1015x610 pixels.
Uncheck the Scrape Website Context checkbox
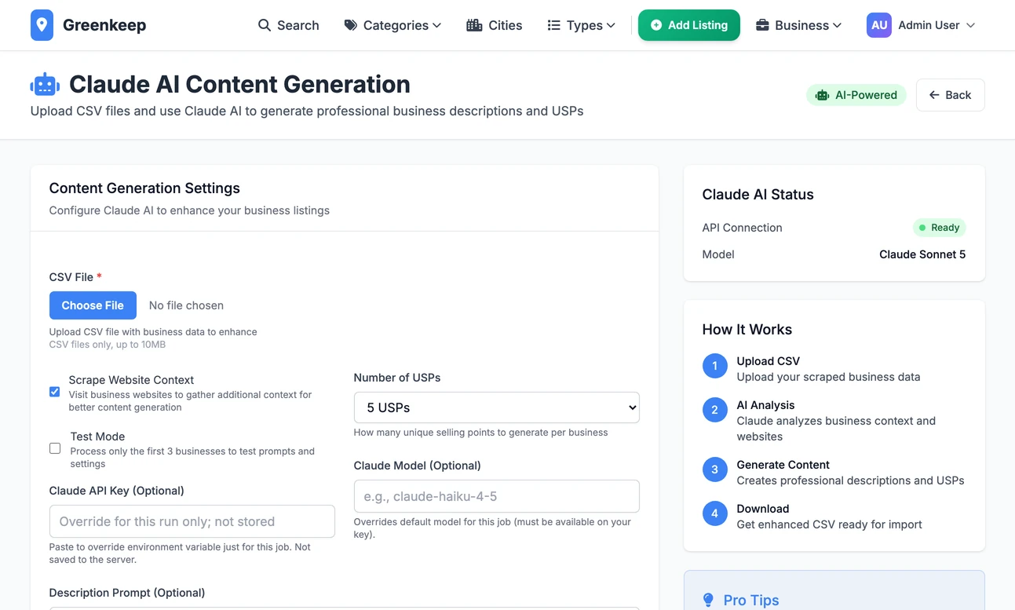[54, 392]
